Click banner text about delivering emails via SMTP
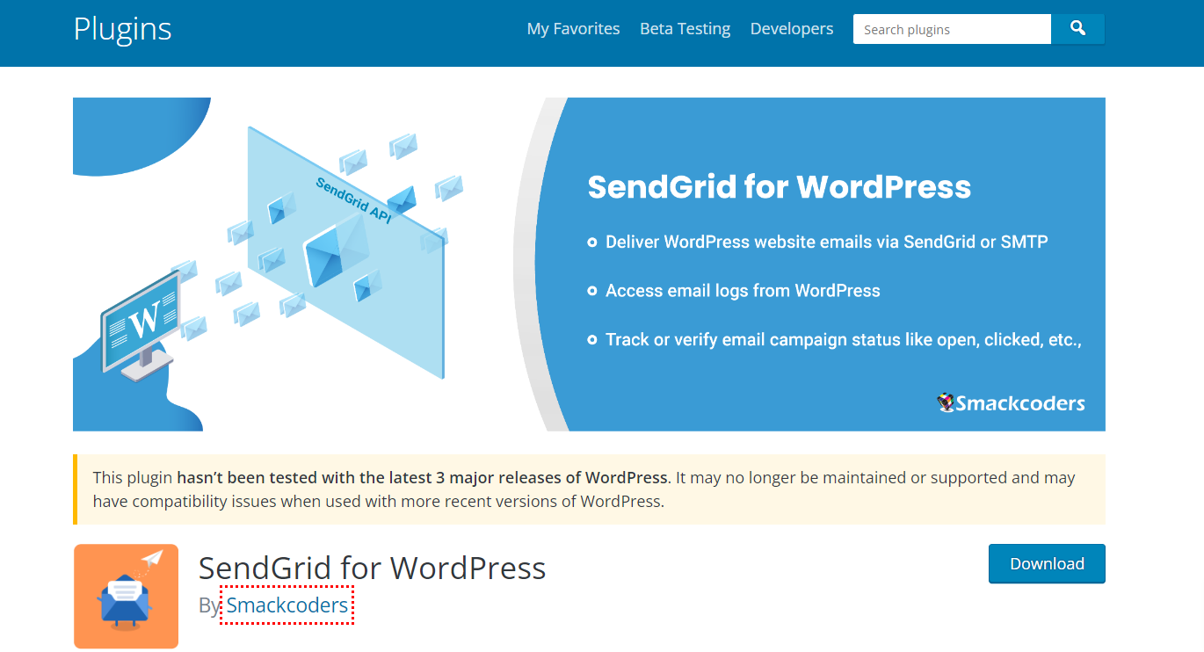Image resolution: width=1204 pixels, height=652 pixels. (x=826, y=242)
